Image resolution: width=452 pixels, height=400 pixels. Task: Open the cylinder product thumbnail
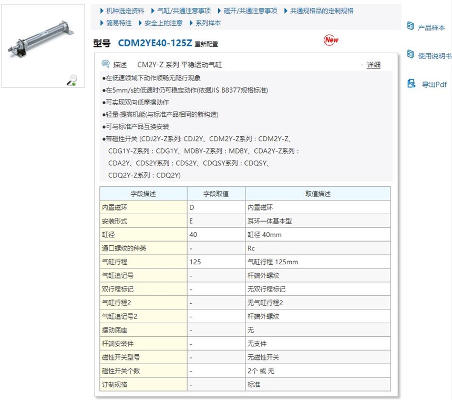[43, 46]
